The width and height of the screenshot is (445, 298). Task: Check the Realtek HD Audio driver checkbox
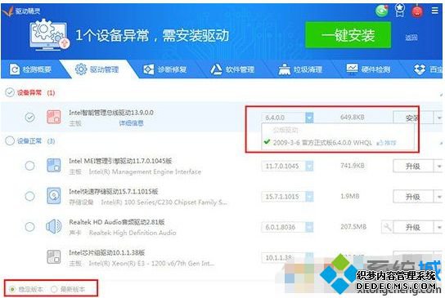pos(29,227)
